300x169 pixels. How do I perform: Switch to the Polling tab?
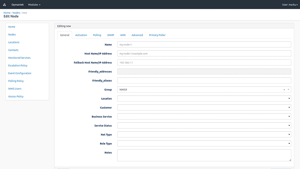97,35
